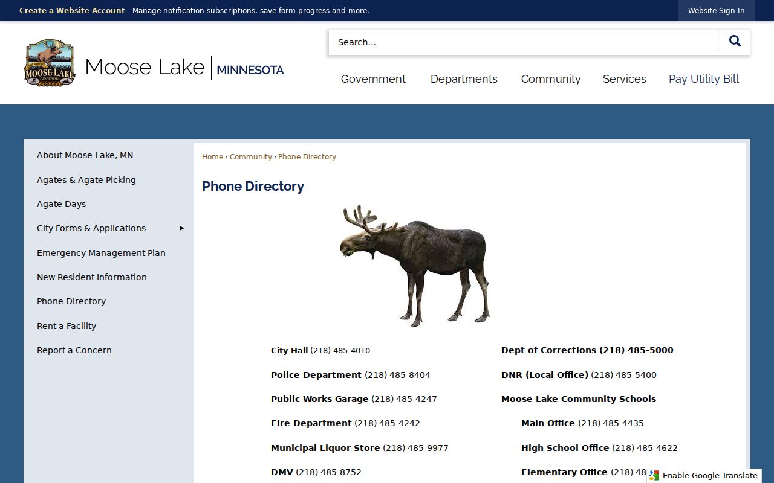Click the Public Works Garage entry
Viewport: 774px width, 483px height.
[x=354, y=399]
